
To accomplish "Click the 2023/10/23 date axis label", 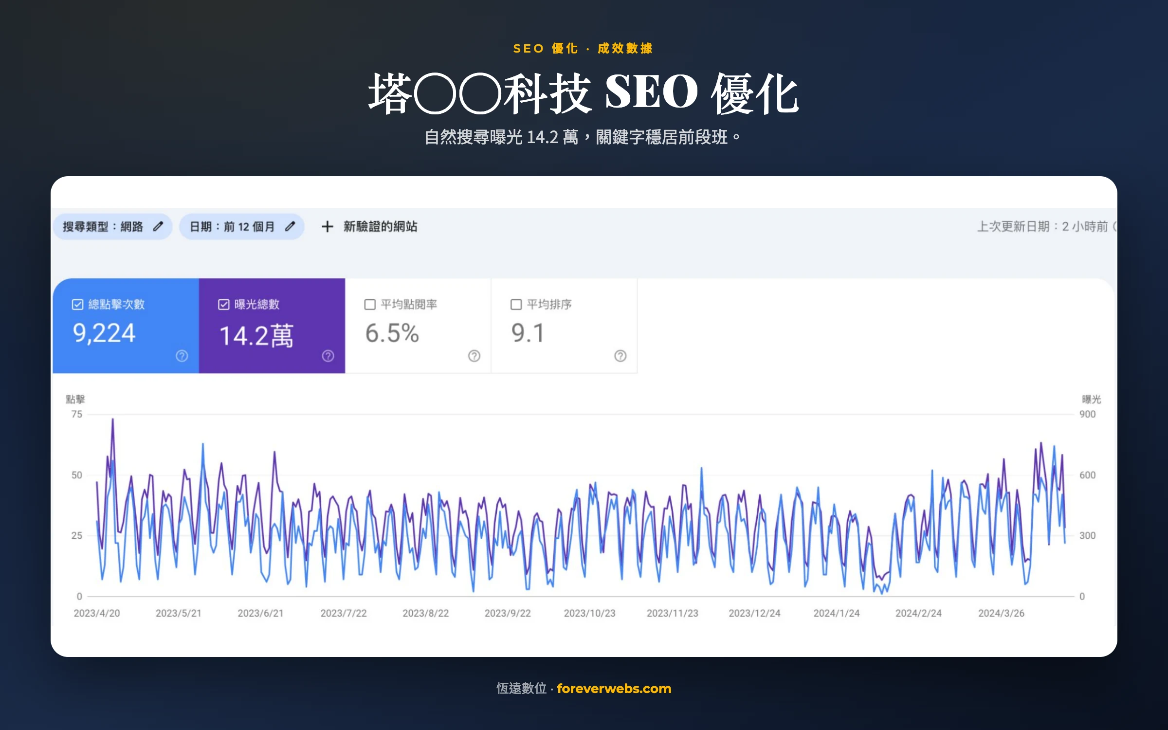I will coord(590,613).
